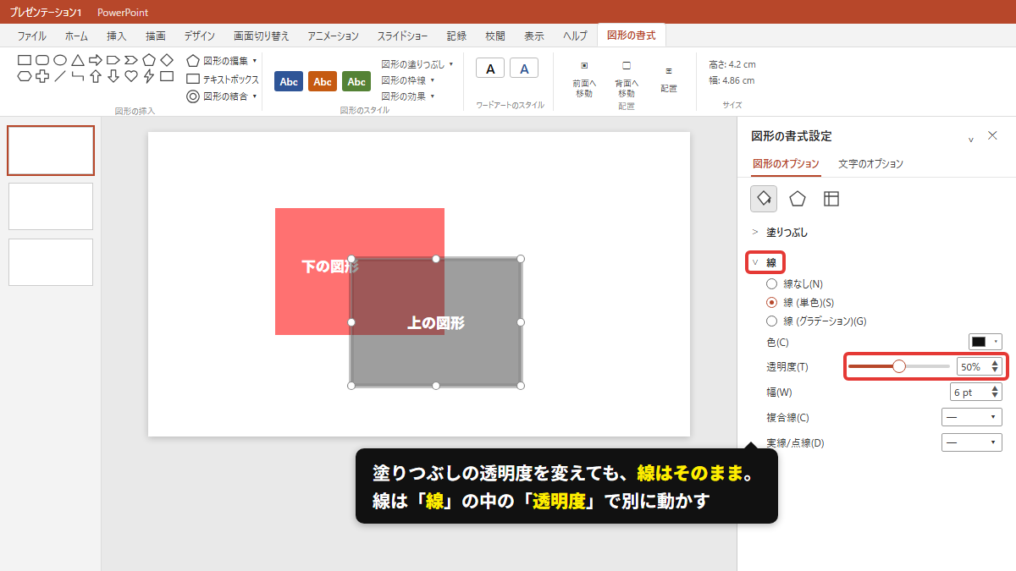Decrease line transparency with down spinner
Screen dimensions: 1016x571
995,371
